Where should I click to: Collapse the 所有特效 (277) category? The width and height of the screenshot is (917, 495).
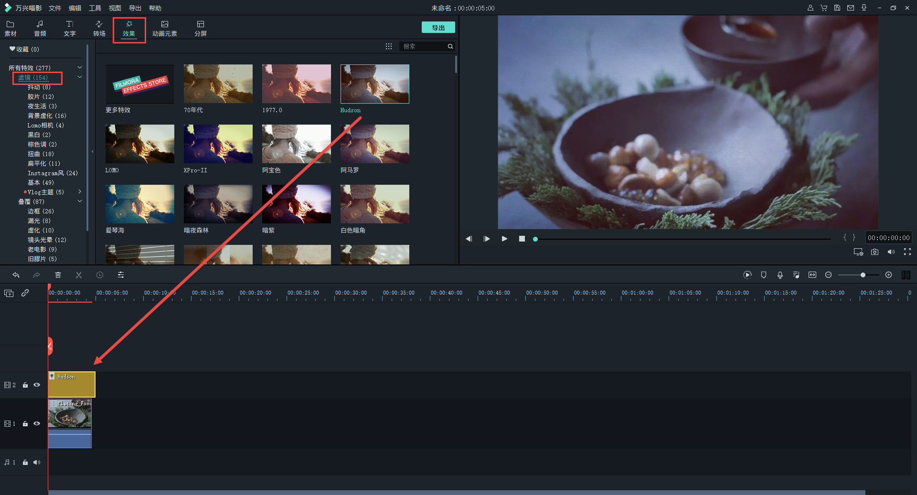[x=80, y=68]
